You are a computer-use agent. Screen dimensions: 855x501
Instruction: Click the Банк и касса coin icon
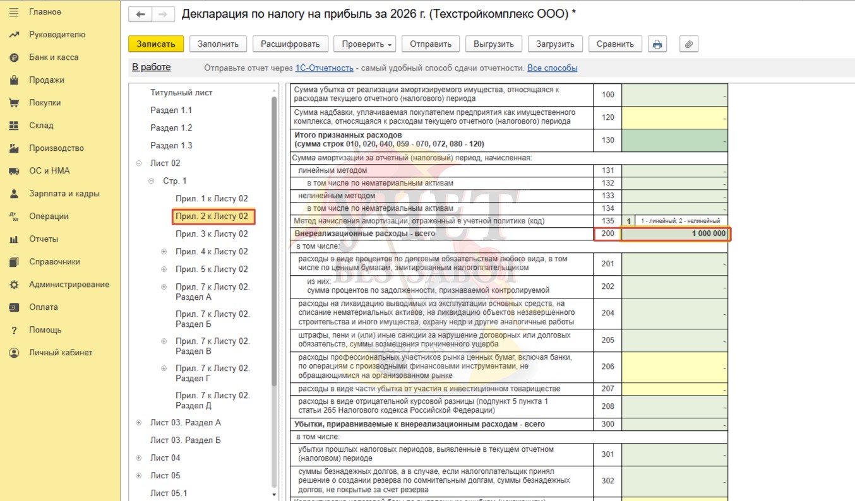click(x=14, y=57)
